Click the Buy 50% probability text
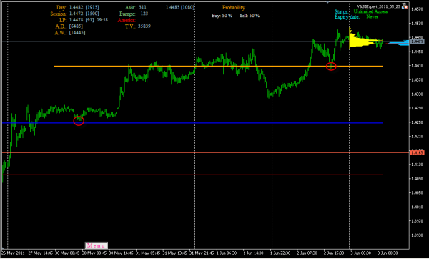 222,16
